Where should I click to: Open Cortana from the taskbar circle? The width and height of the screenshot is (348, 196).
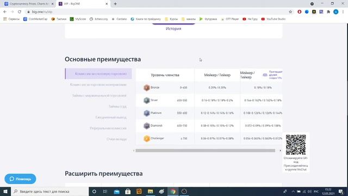click(94, 191)
